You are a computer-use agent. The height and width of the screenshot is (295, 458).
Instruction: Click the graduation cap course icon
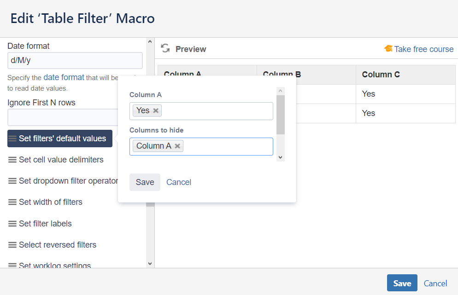tap(388, 49)
